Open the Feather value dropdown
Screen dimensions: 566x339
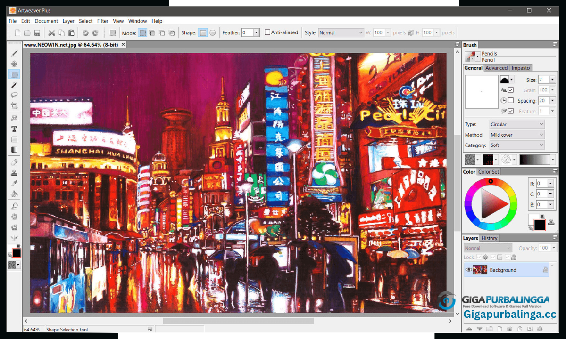[256, 33]
